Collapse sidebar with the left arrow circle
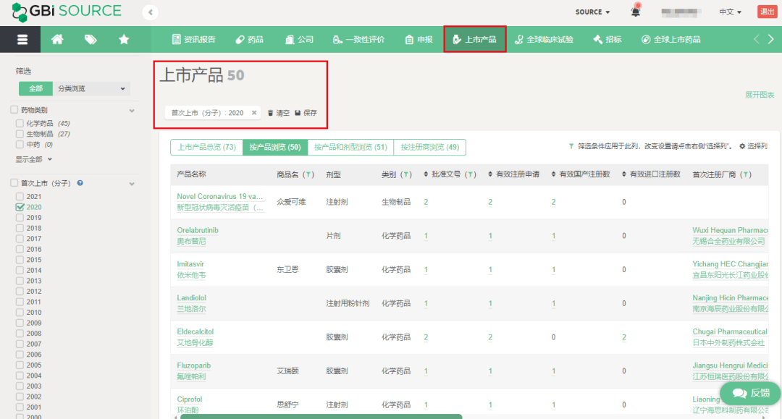This screenshot has height=419, width=782. click(150, 12)
